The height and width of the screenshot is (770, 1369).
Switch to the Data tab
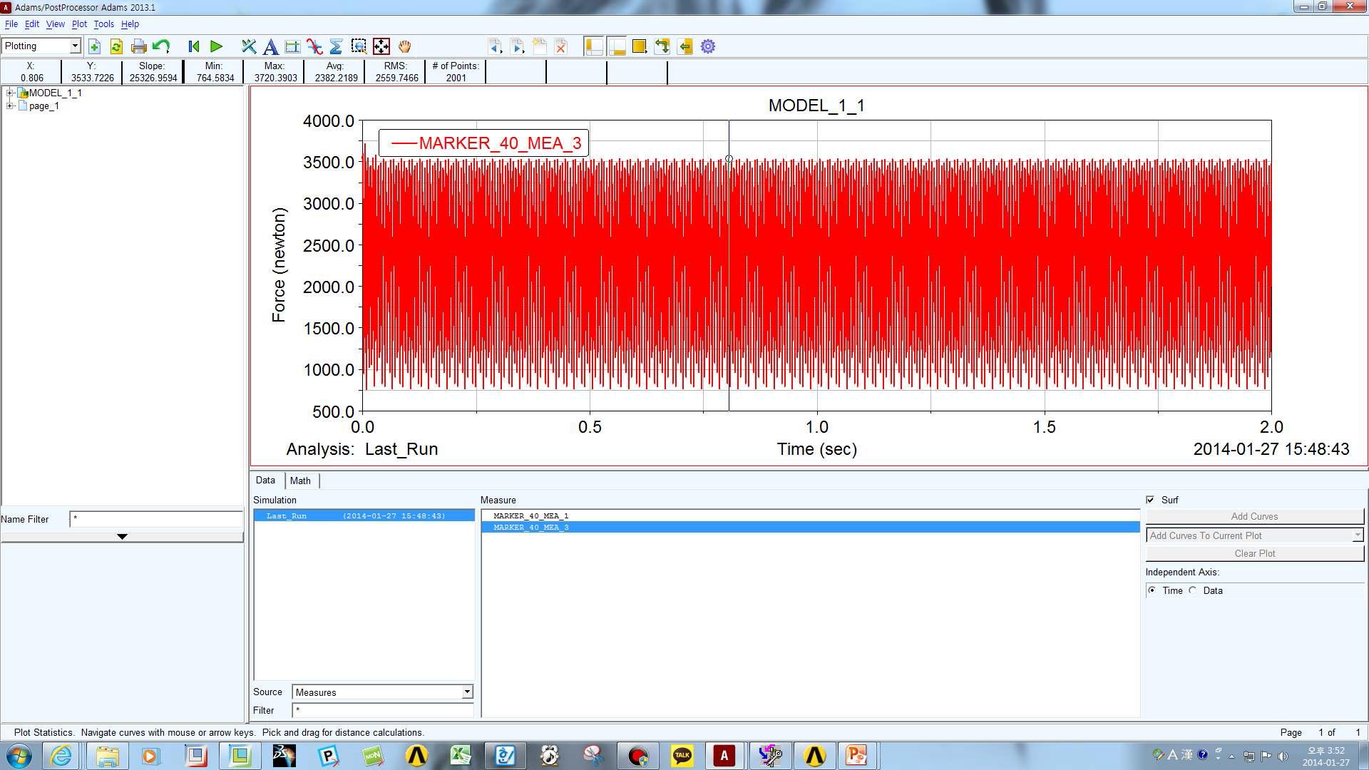pos(265,481)
